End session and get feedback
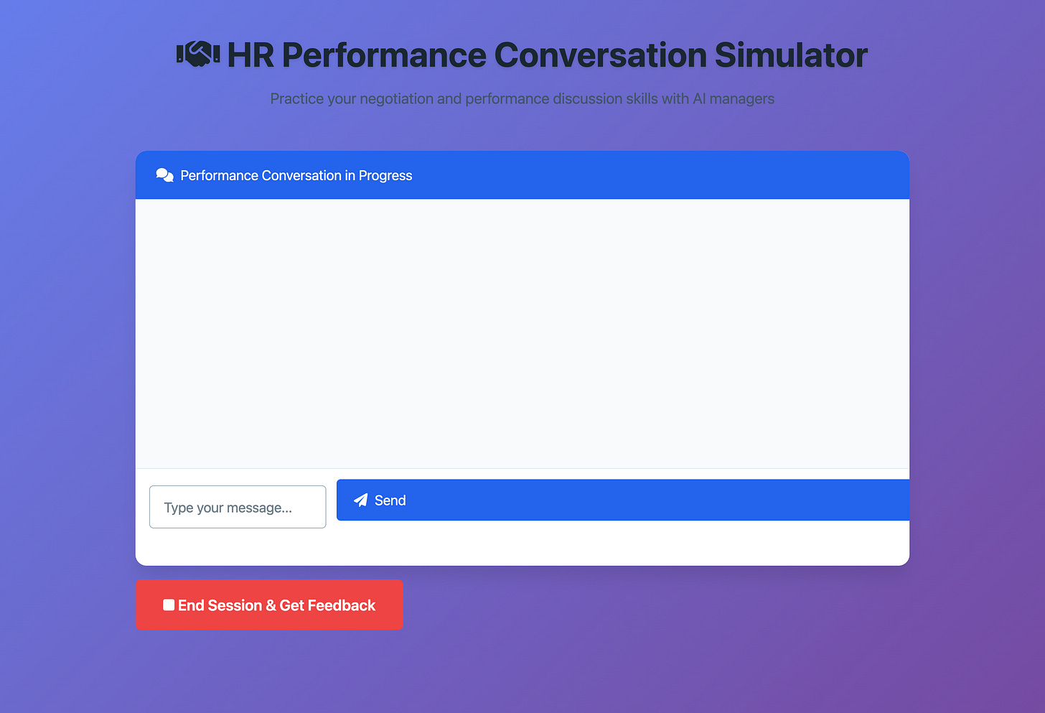Viewport: 1045px width, 713px height. tap(269, 605)
